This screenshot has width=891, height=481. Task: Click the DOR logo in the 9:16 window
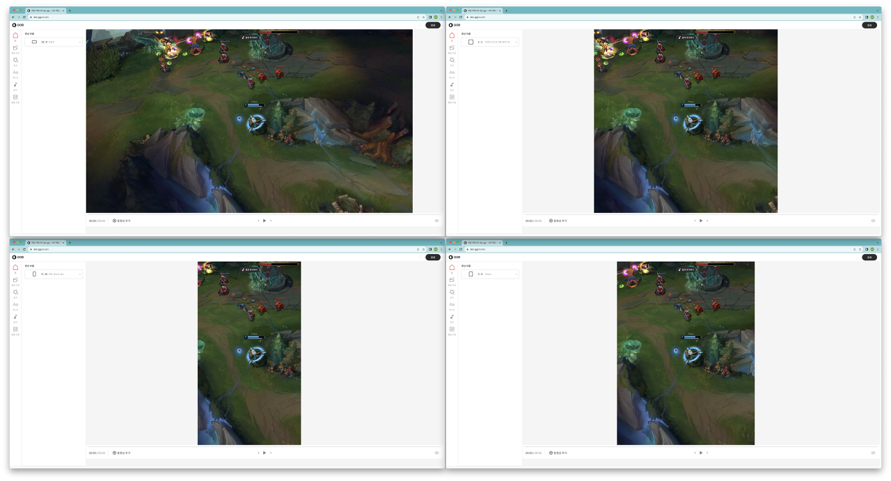click(18, 257)
